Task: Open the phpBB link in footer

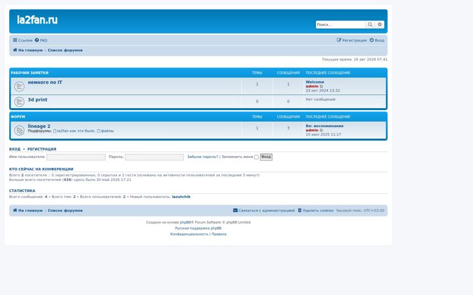Action: click(185, 222)
